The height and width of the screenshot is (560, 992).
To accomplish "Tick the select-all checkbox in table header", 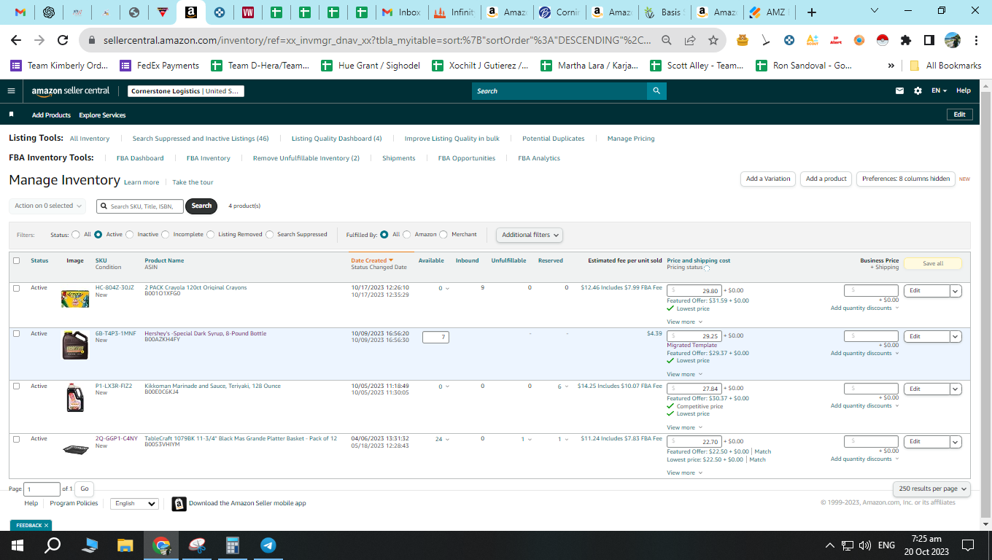I will 16,260.
